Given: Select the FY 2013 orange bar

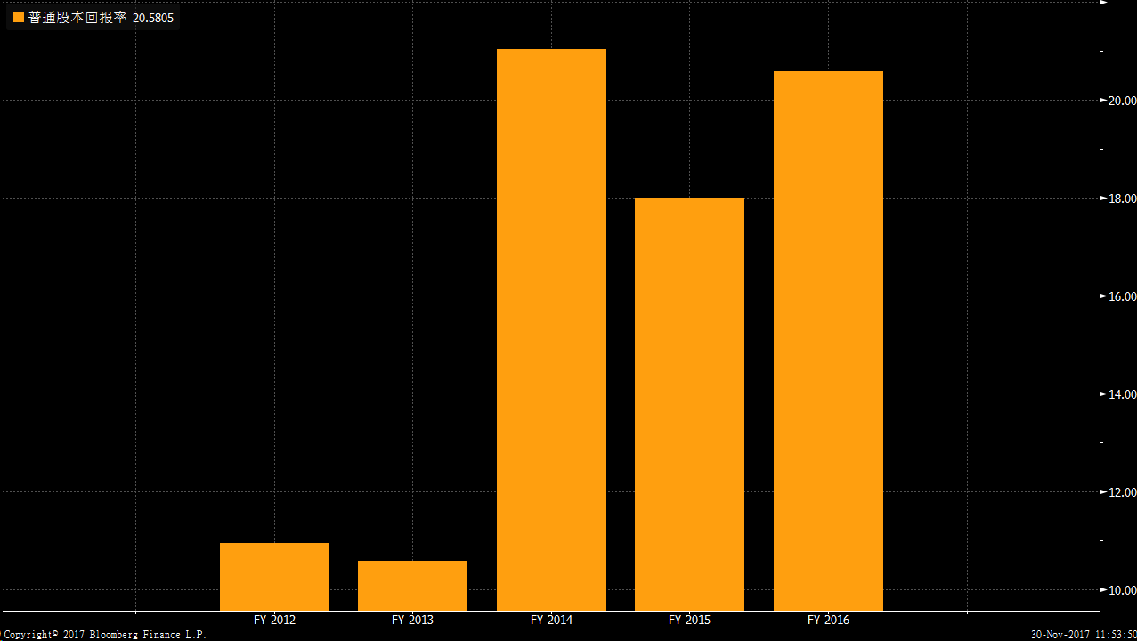Looking at the screenshot, I should 412,585.
